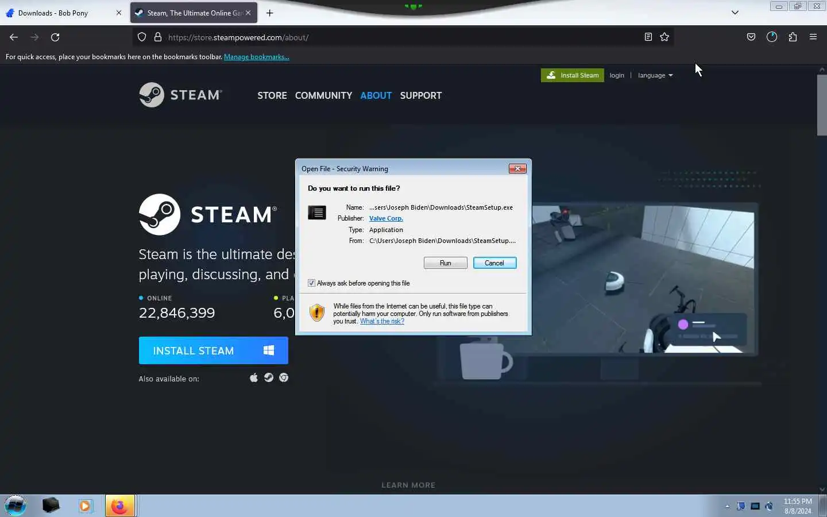Click the Save to Pocket icon

pos(751,37)
